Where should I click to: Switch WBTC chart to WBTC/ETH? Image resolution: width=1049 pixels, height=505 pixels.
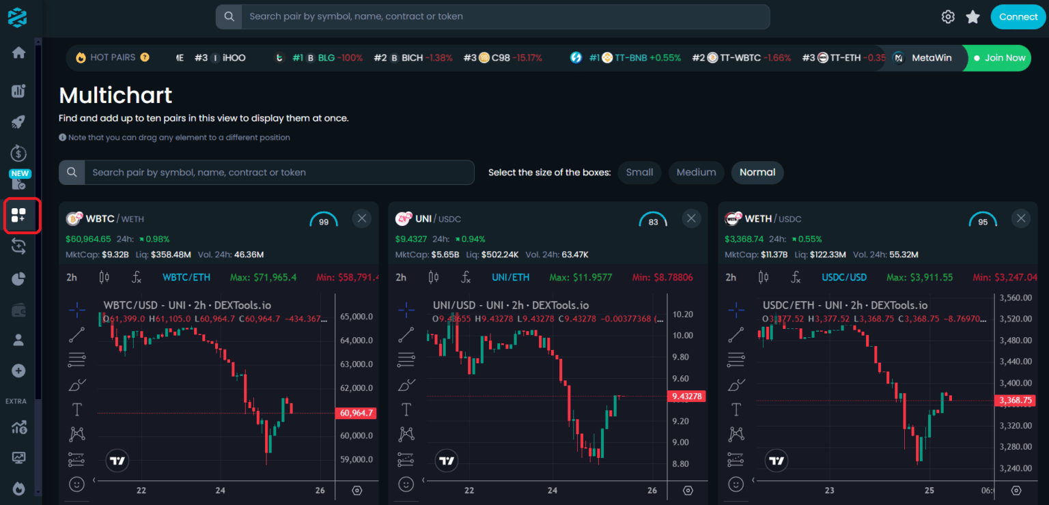click(x=186, y=277)
